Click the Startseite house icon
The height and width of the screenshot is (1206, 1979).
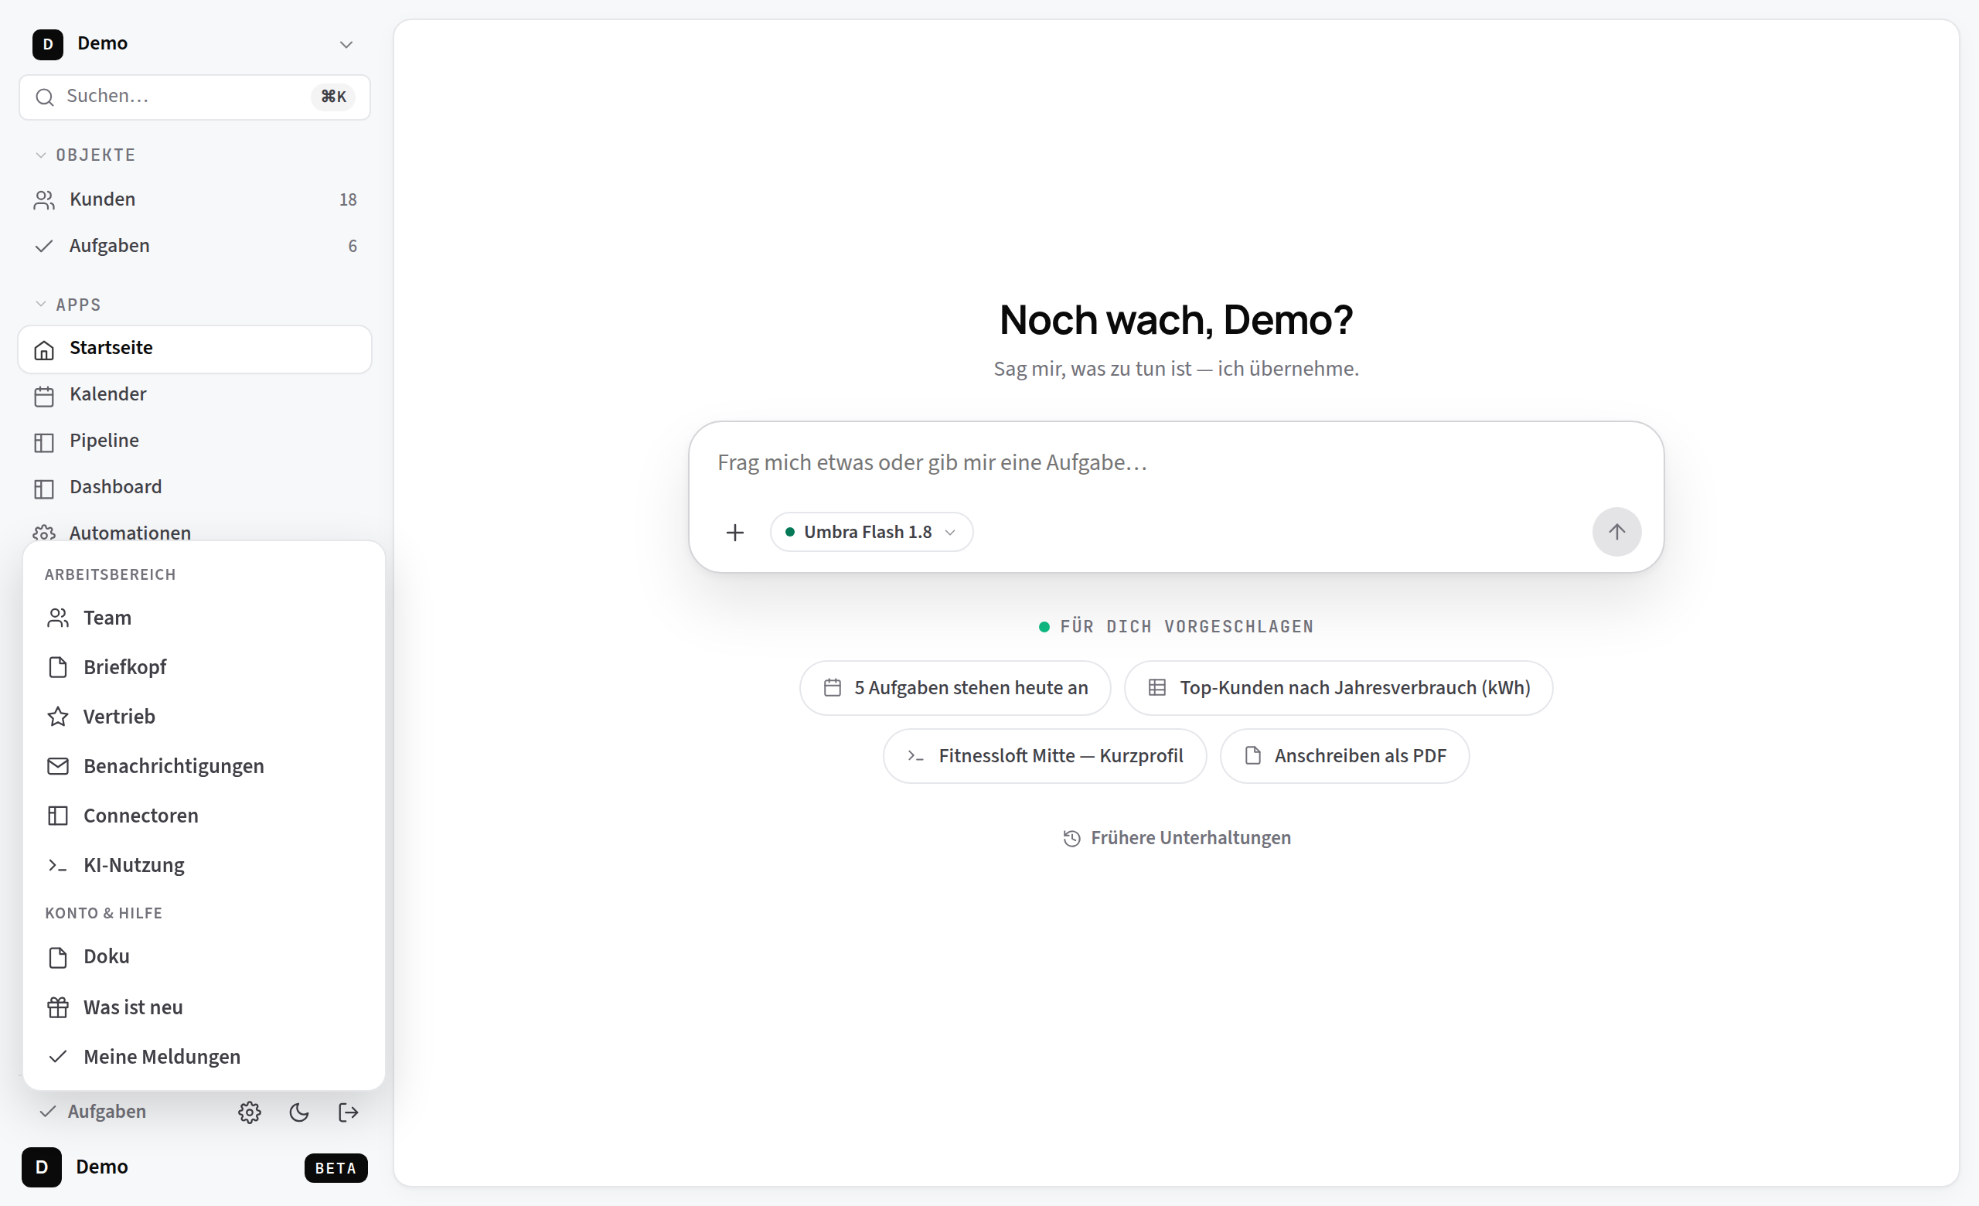click(x=44, y=350)
